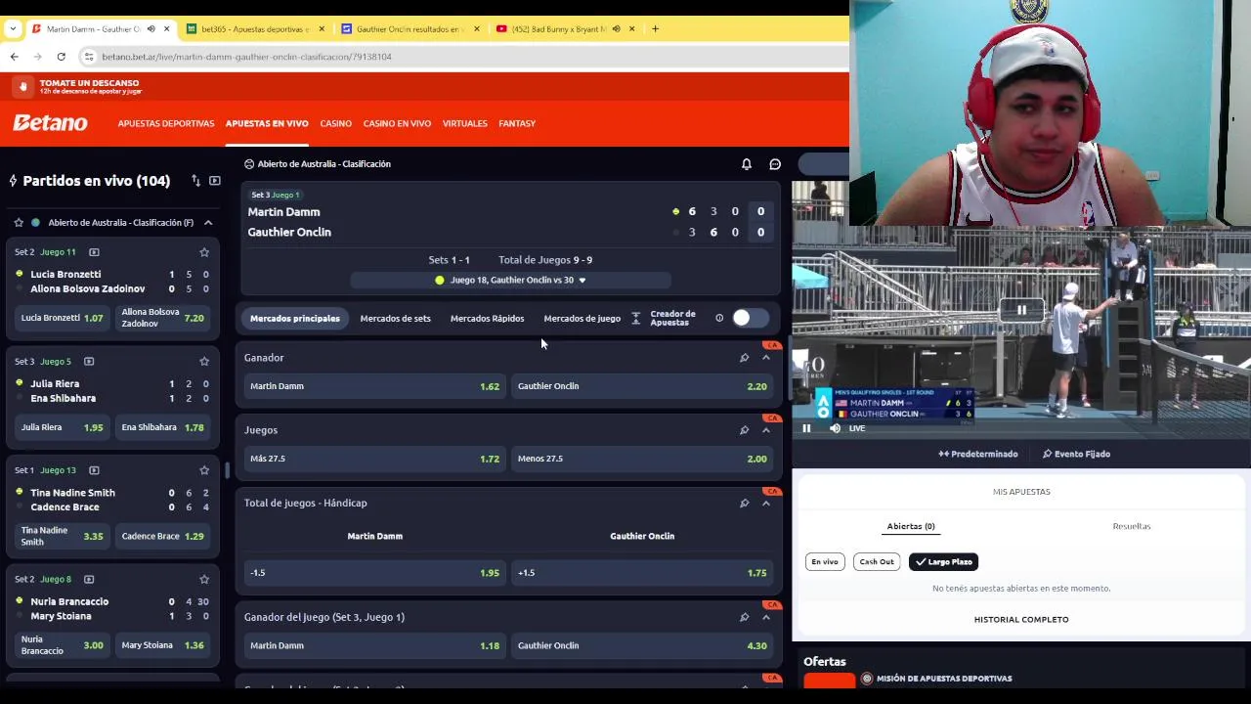Favorite the Lucia Bronzetti match star

pyautogui.click(x=204, y=252)
